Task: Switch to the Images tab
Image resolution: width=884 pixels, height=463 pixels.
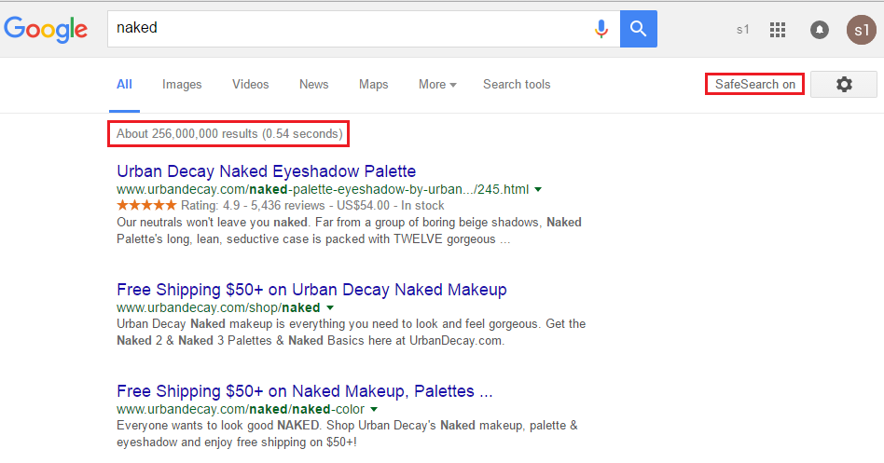Action: [x=182, y=85]
